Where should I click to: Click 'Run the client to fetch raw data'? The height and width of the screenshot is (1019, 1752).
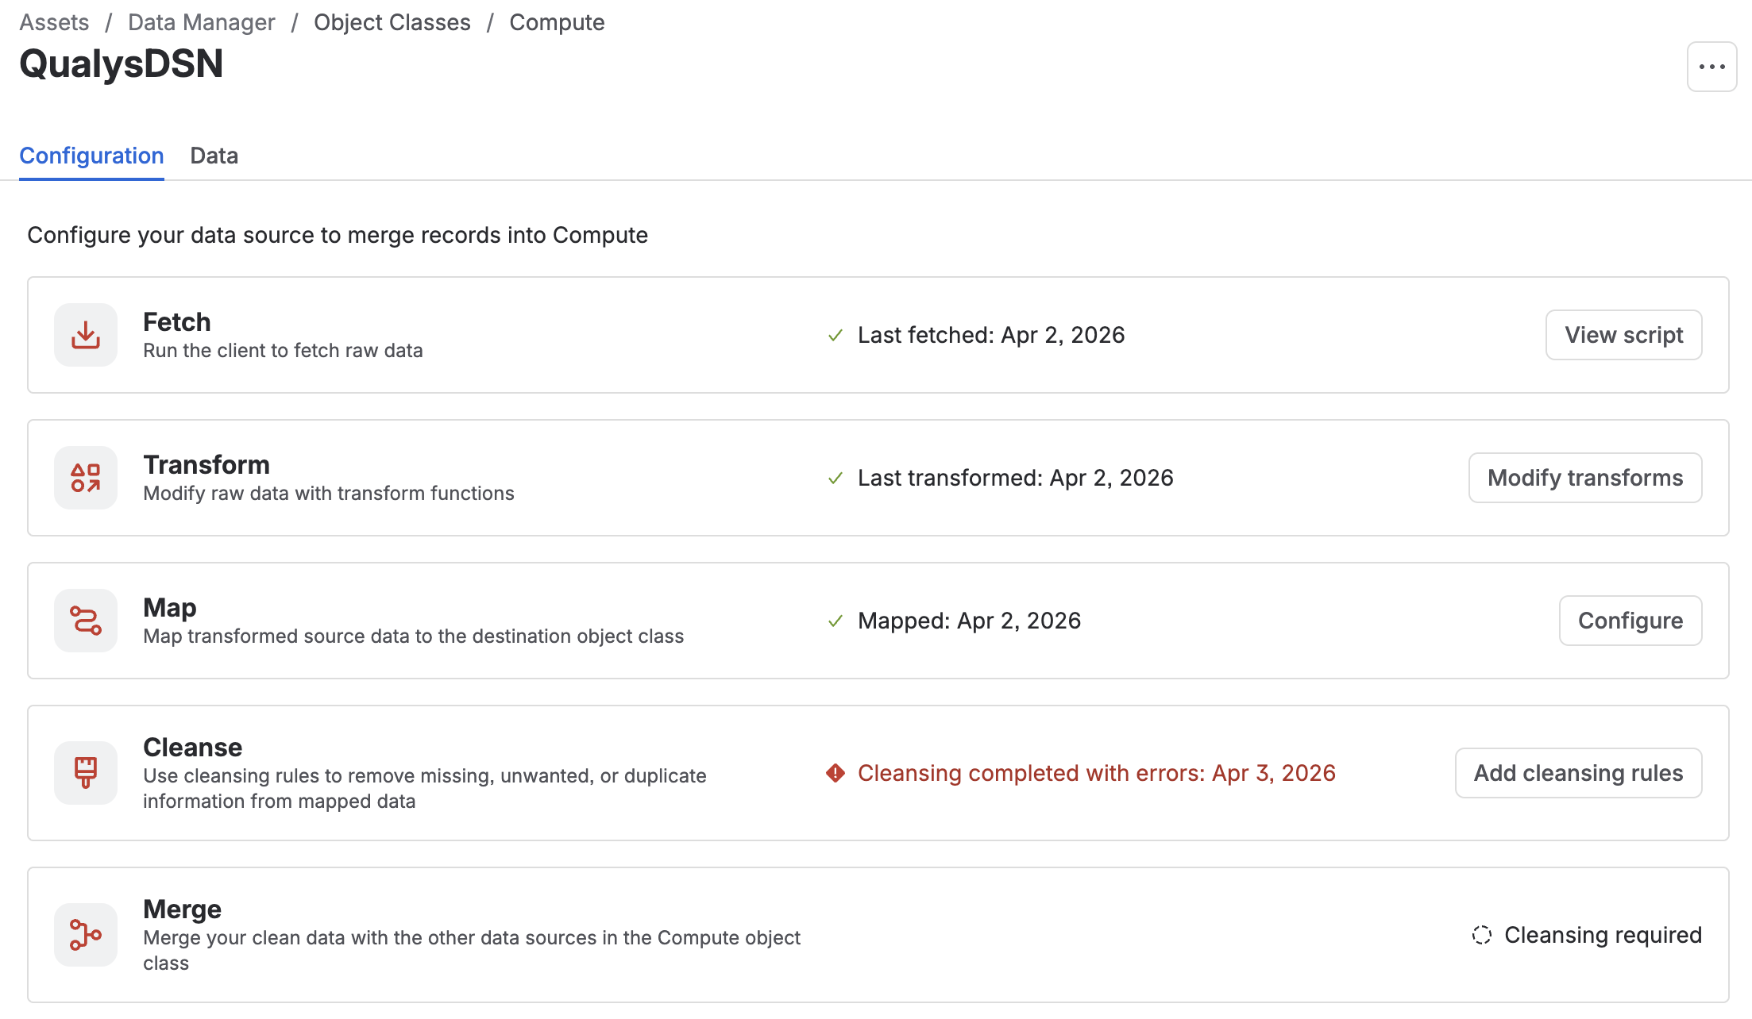pos(283,350)
